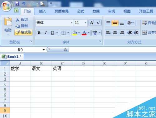Open the phonetic guide dropdown arrow
The width and height of the screenshot is (156, 118).
point(100,33)
